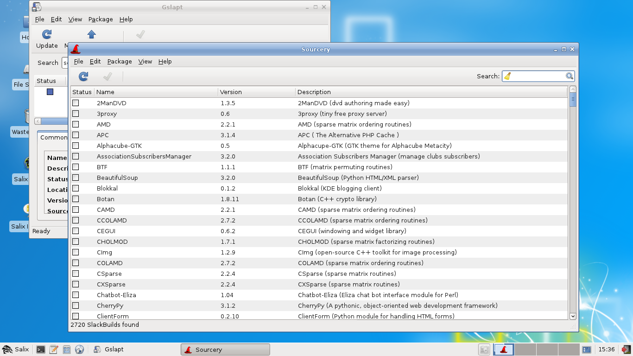Select the Common tab in Gslapt
This screenshot has width=633, height=356.
click(53, 137)
